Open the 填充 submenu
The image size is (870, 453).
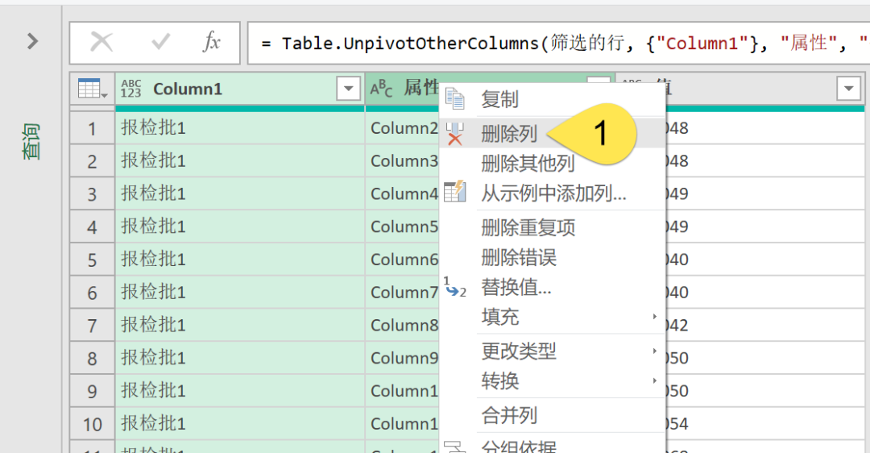click(x=552, y=317)
